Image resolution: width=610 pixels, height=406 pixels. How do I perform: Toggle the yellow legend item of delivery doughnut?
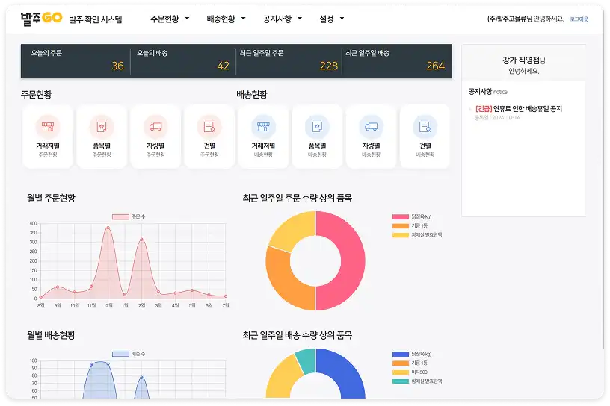pyautogui.click(x=410, y=372)
